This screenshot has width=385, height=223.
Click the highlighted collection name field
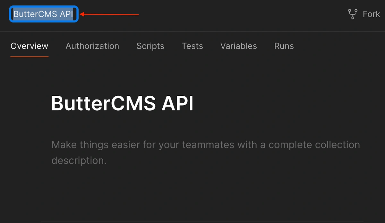[44, 14]
